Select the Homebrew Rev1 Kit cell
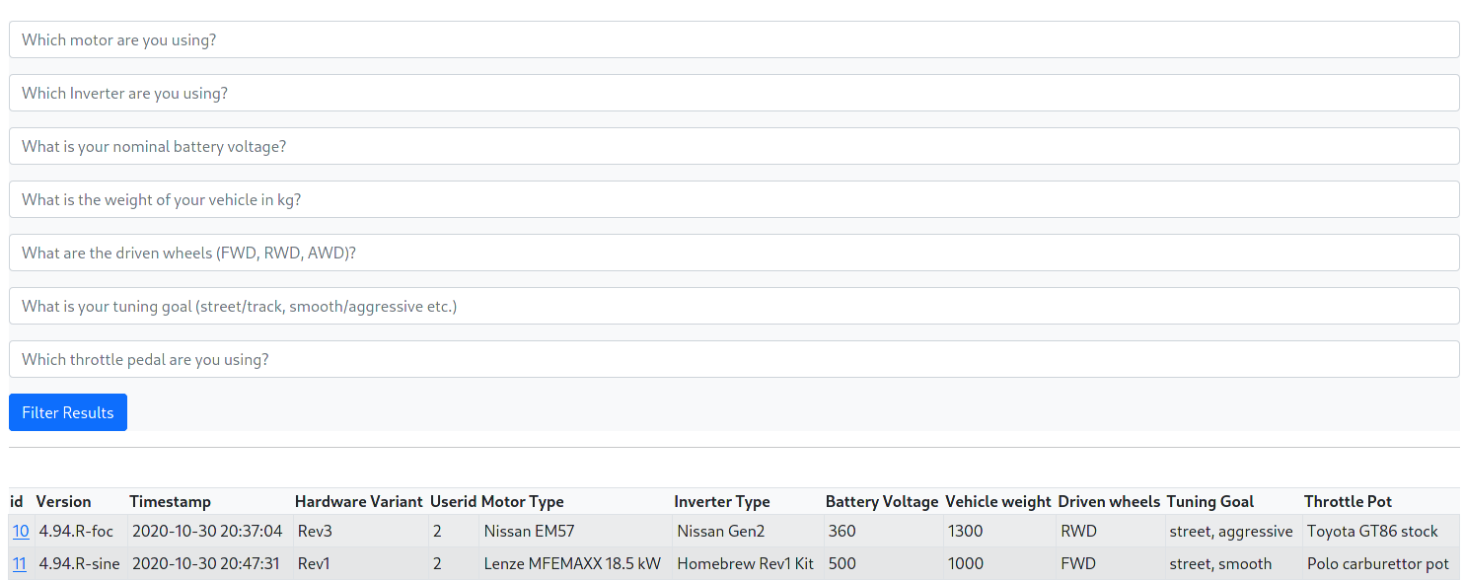Image resolution: width=1464 pixels, height=581 pixels. 745,564
